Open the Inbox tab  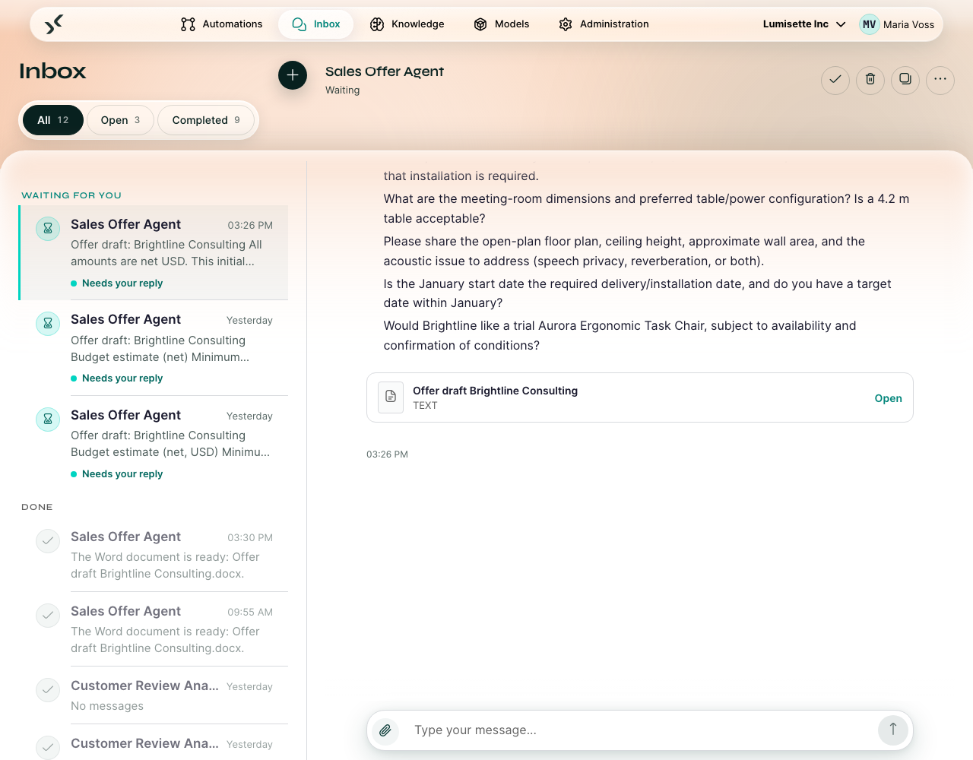(x=315, y=24)
